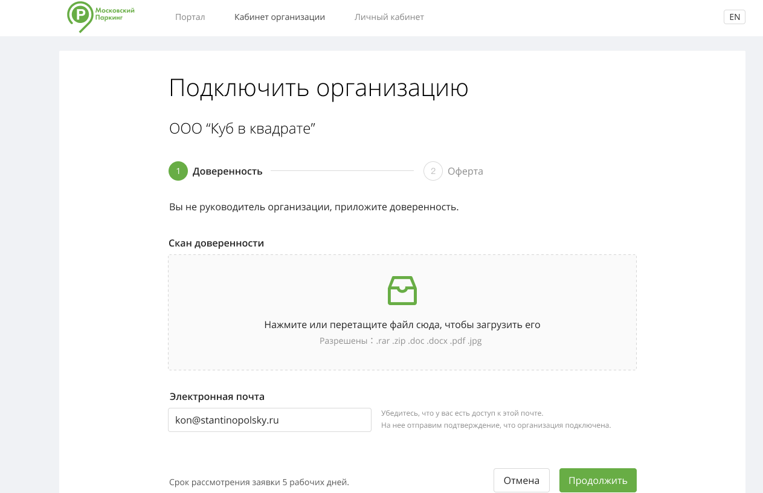The width and height of the screenshot is (763, 493).
Task: Switch language with the EN button
Action: click(734, 17)
